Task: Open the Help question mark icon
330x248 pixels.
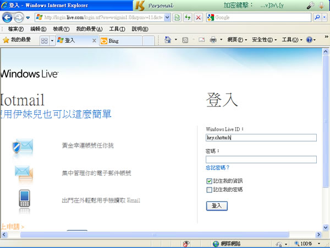Action: pos(309,40)
